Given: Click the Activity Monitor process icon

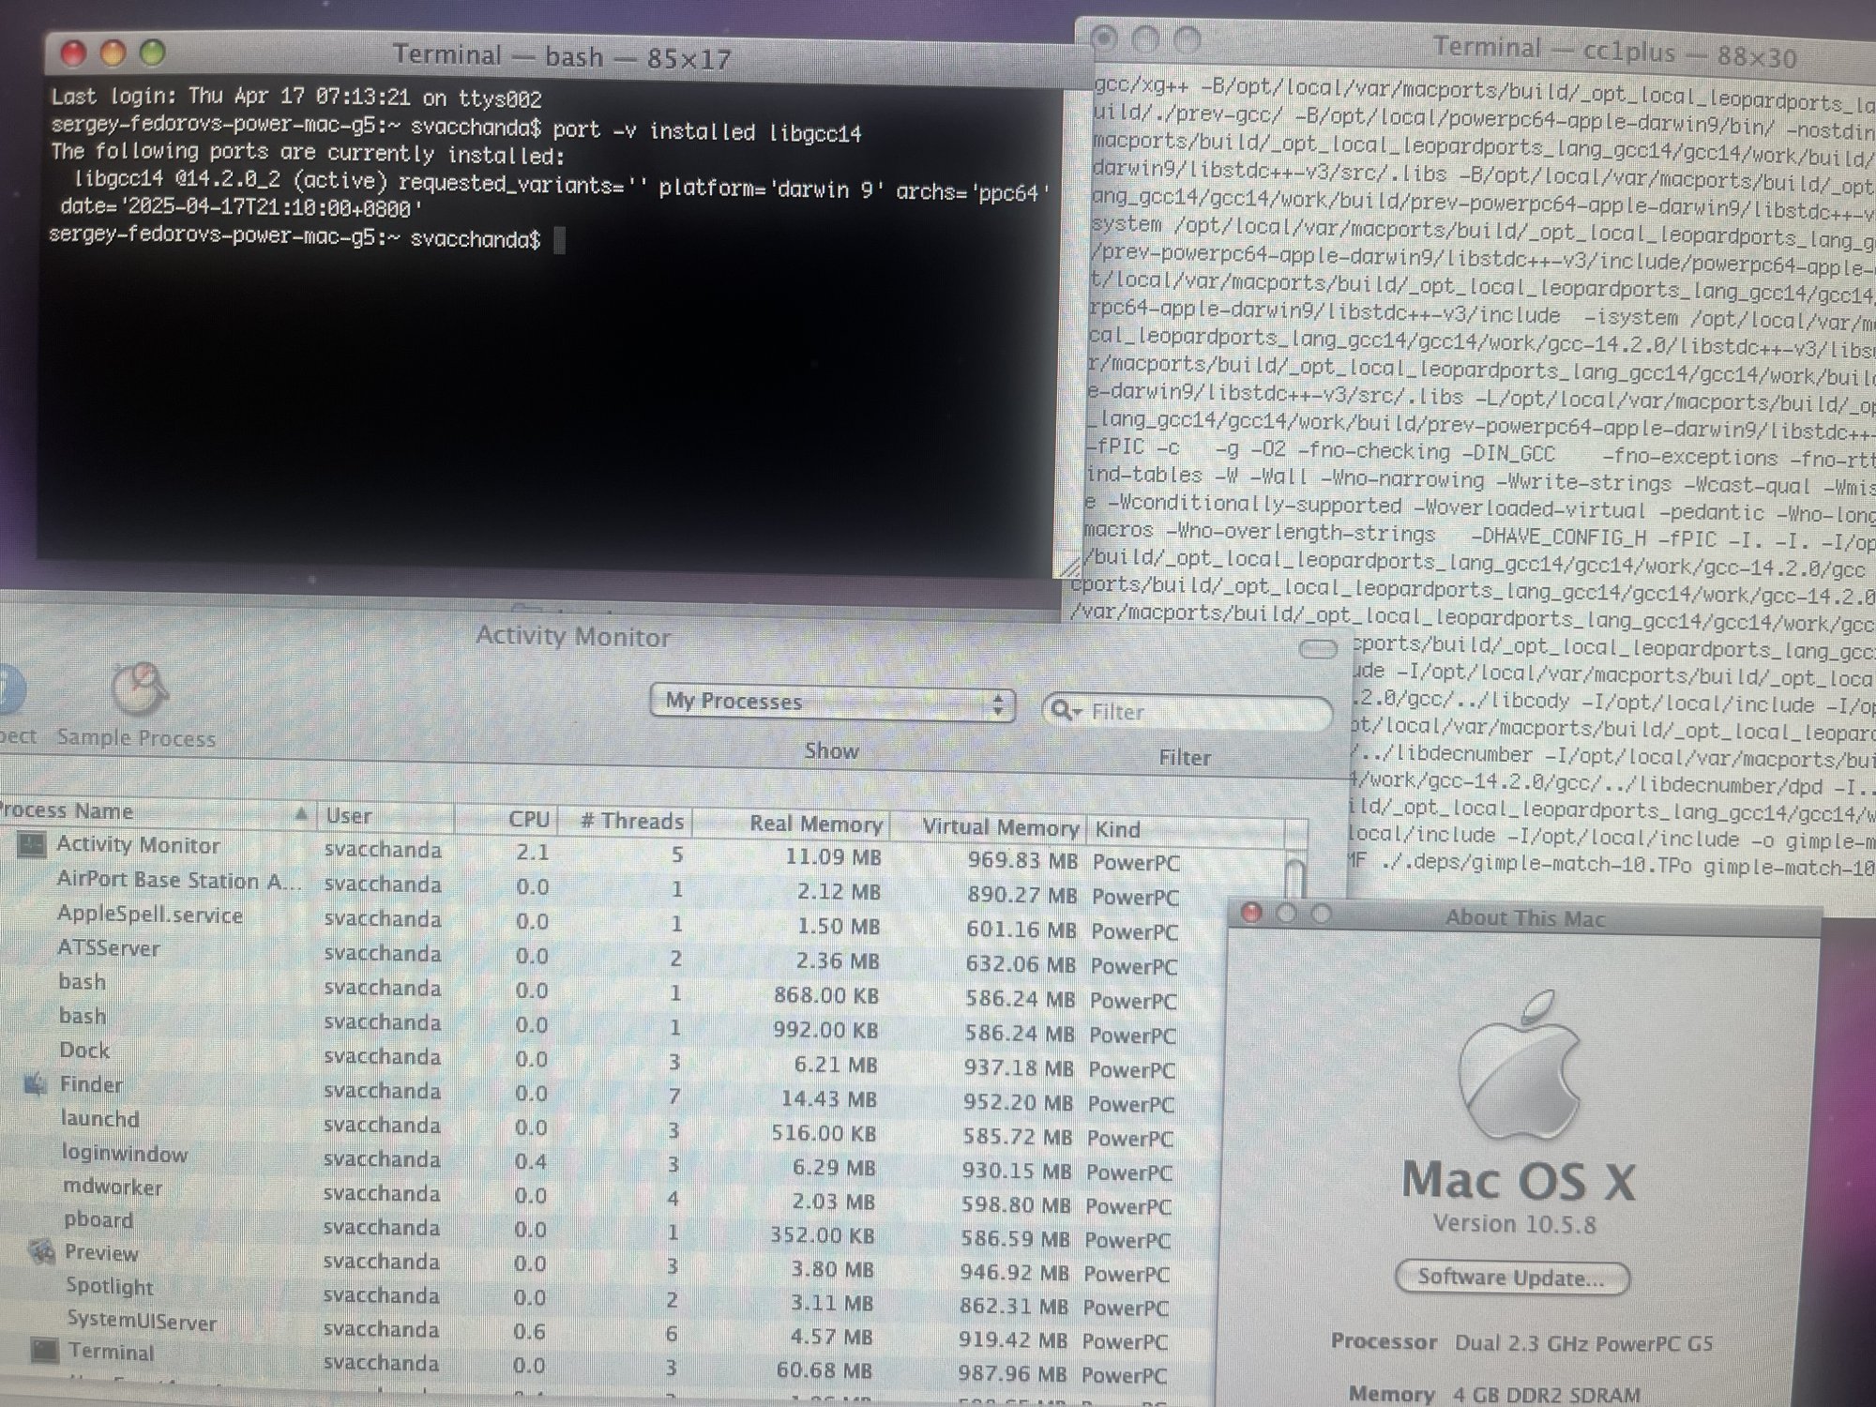Looking at the screenshot, I should [x=31, y=844].
